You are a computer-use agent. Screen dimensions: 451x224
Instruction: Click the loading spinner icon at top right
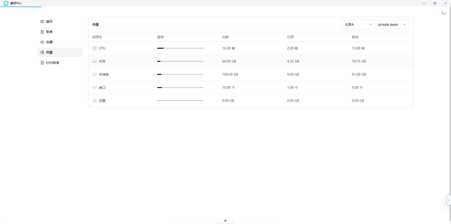coord(444,12)
